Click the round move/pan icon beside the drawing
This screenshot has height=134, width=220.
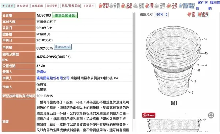(211, 115)
